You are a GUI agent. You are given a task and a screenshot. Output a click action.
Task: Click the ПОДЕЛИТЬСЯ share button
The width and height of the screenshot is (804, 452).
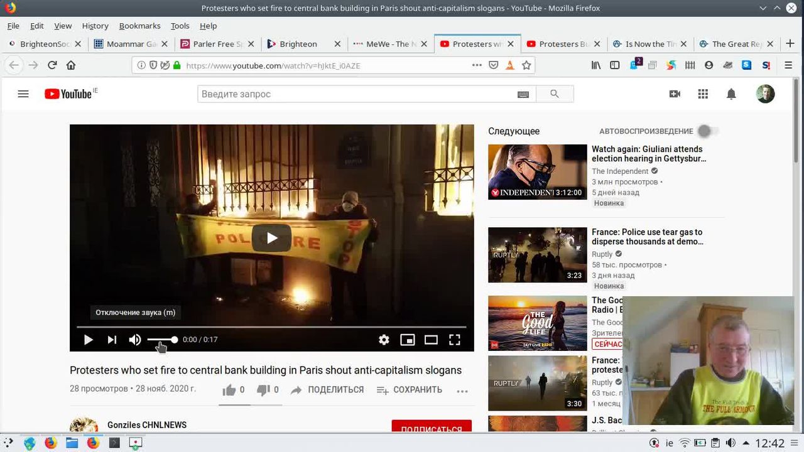tap(327, 390)
